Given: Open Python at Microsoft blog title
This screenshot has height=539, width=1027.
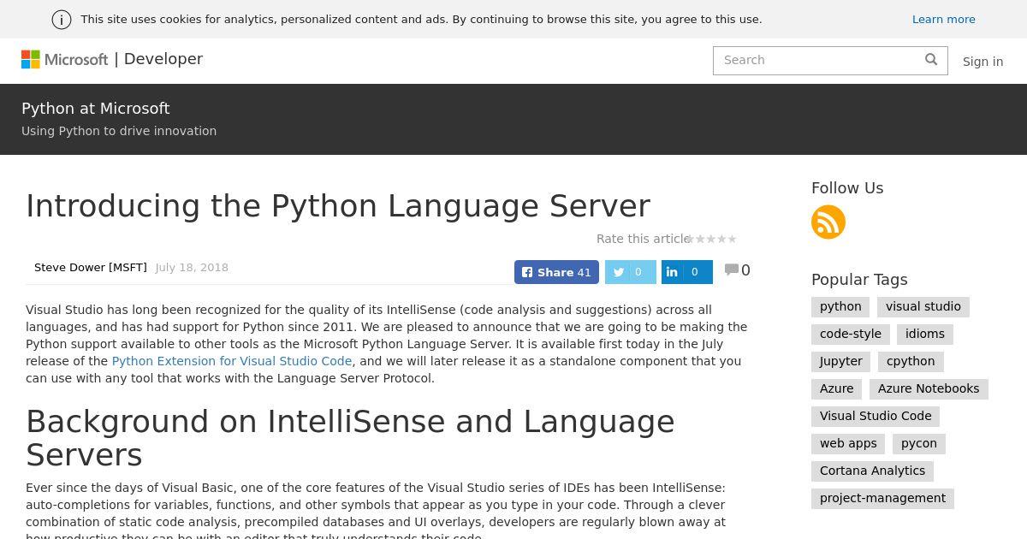Looking at the screenshot, I should (x=96, y=109).
